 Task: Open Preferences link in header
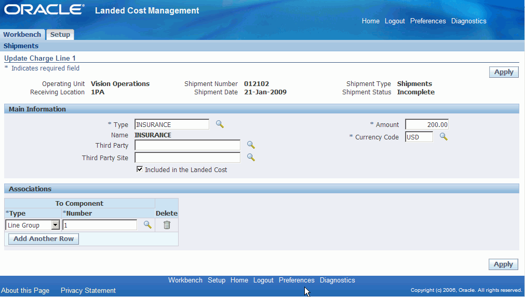pos(428,21)
